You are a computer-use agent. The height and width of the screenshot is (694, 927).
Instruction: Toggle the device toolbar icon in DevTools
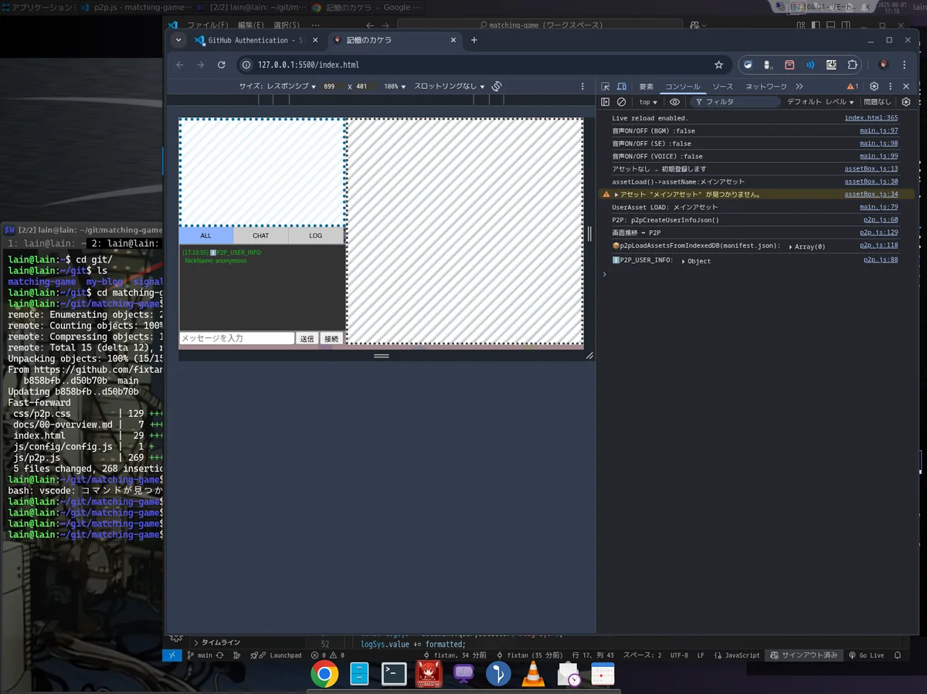[x=620, y=86]
